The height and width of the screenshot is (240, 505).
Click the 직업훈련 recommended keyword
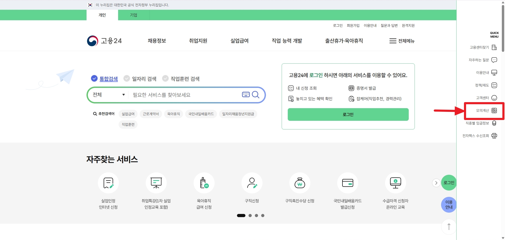[x=128, y=124]
